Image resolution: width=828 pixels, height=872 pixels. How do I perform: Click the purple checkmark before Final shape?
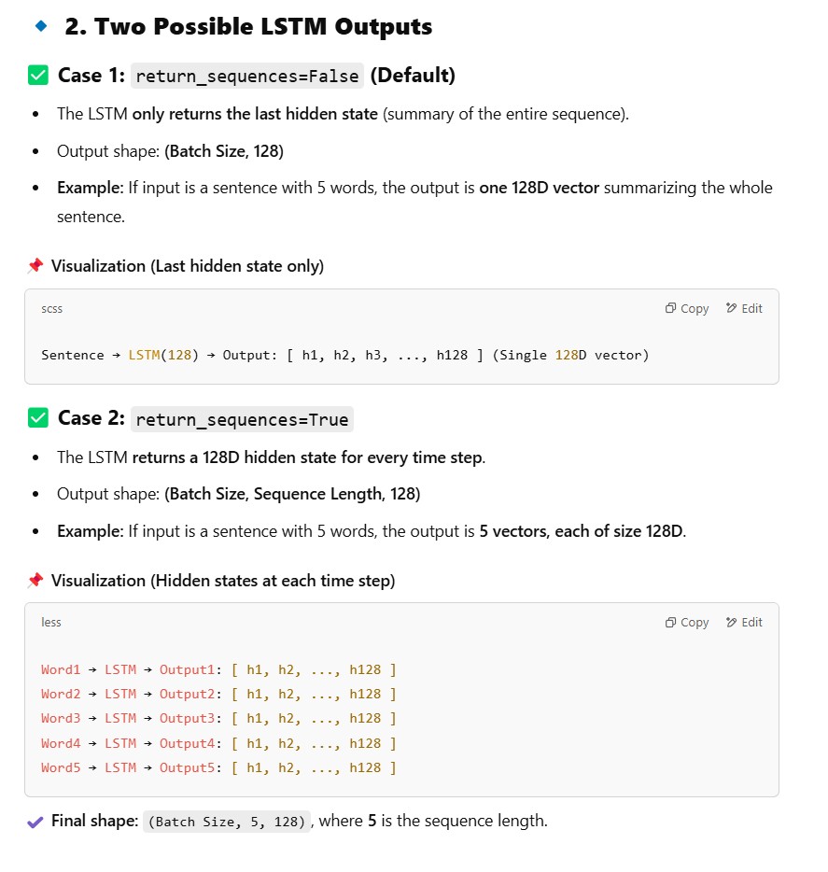tap(35, 822)
